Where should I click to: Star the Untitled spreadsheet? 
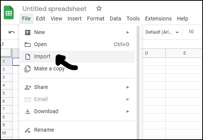coord(99,9)
